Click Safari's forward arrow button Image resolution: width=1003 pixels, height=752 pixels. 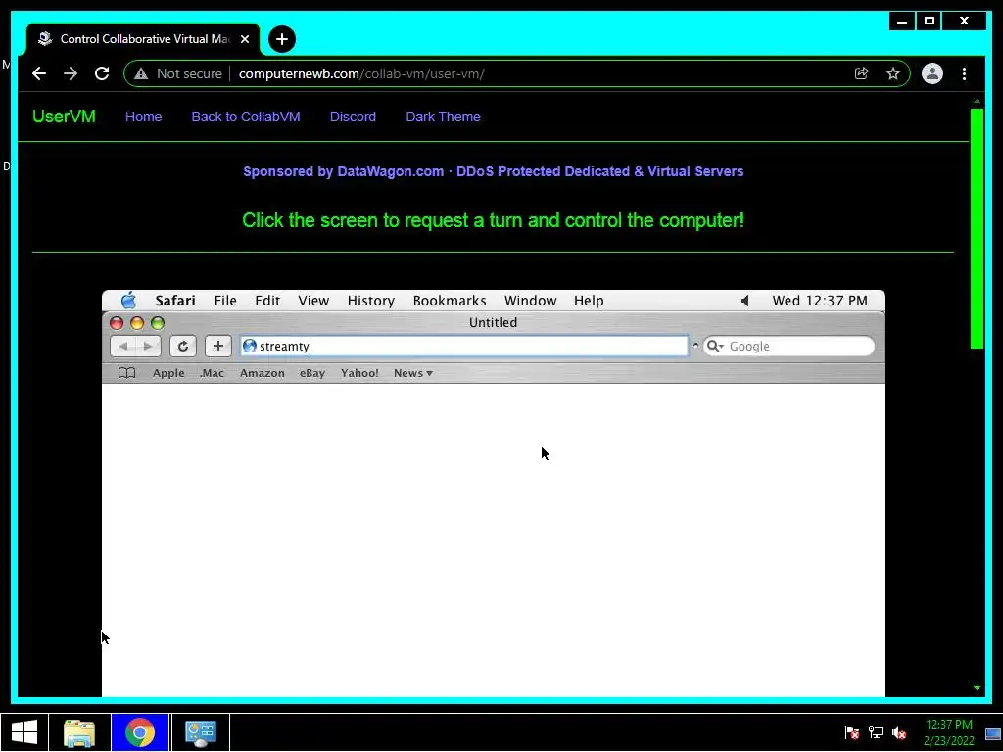tap(148, 346)
